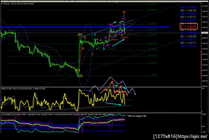Select the thick blue horizontal resistance line
This screenshot has width=209, height=140.
[x=85, y=27]
